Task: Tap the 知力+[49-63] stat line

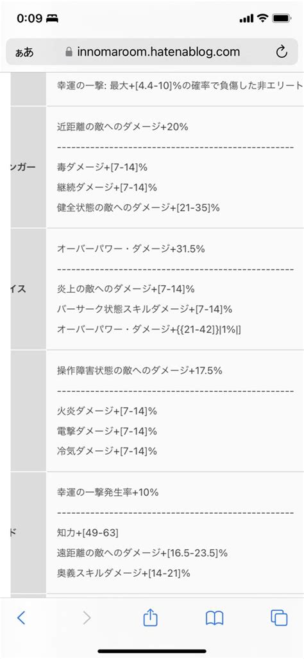Action: tap(87, 533)
